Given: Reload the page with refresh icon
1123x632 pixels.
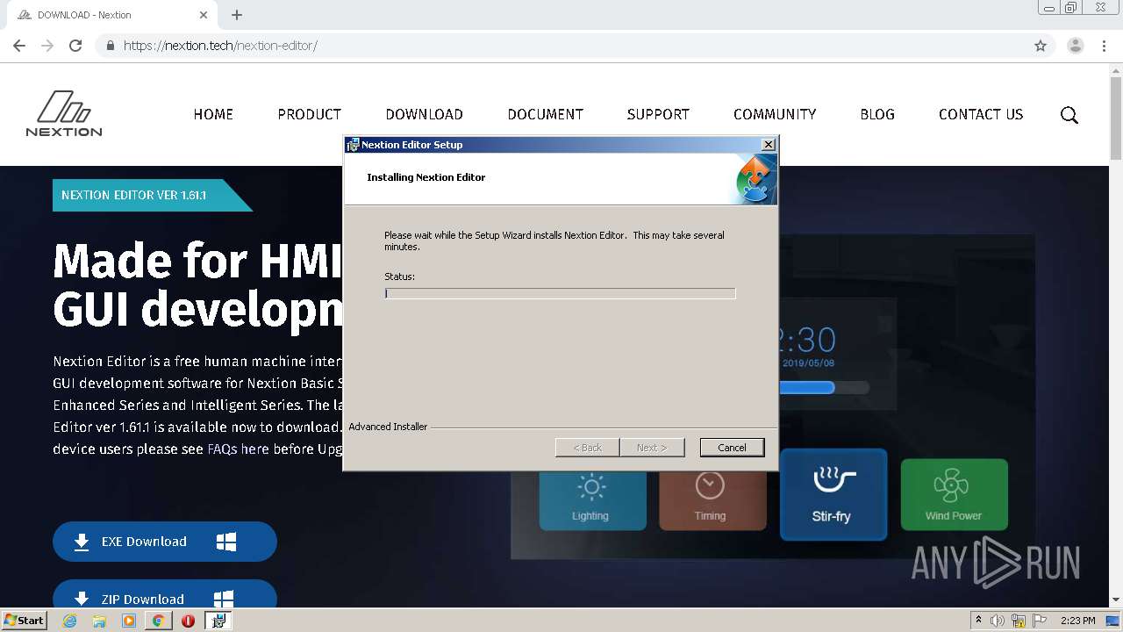Looking at the screenshot, I should click(x=75, y=46).
